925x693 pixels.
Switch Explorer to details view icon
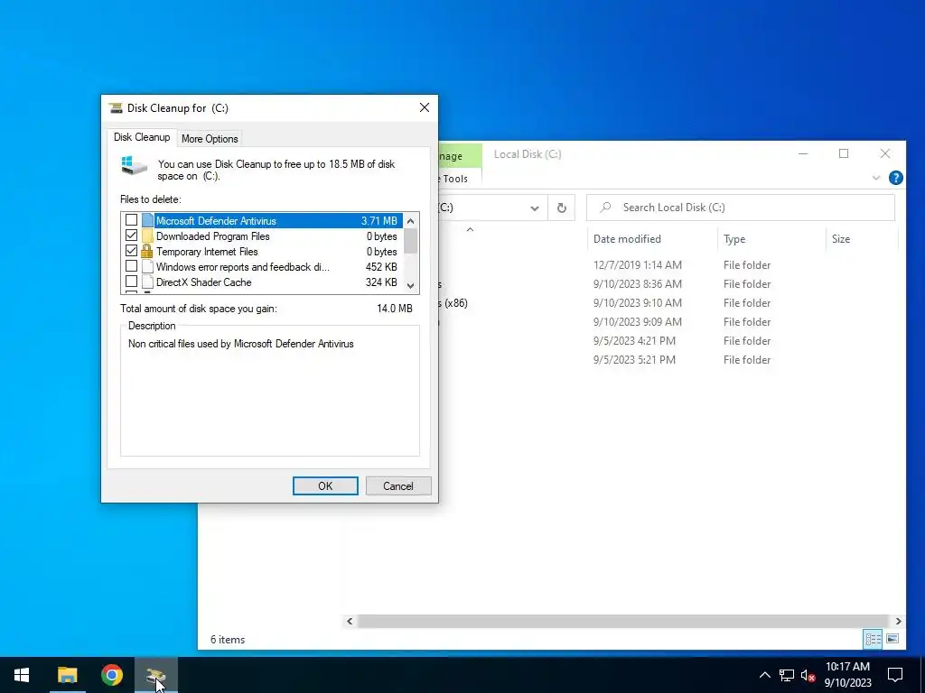(874, 639)
